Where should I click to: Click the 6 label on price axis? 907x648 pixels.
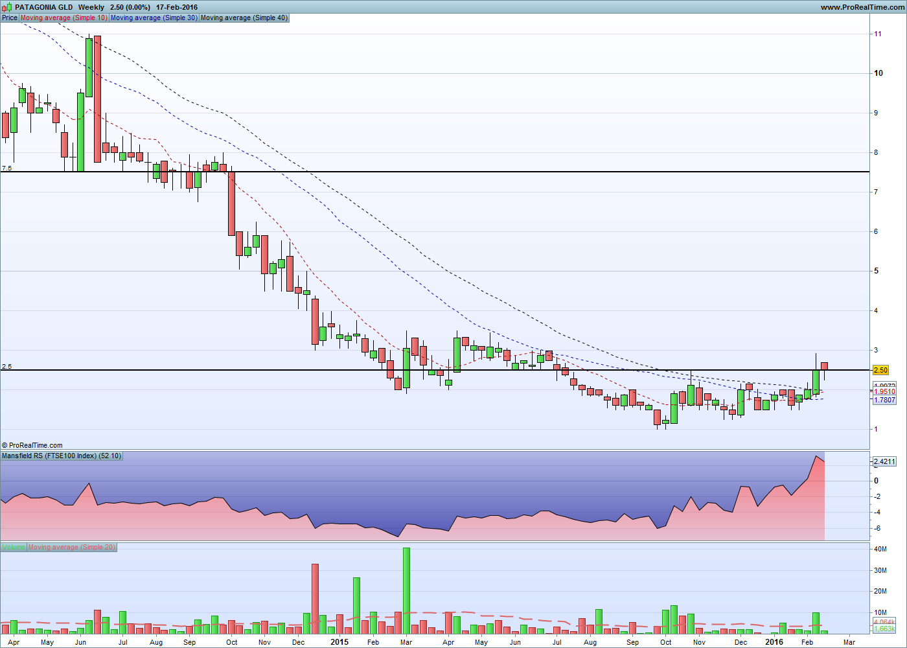tap(877, 231)
